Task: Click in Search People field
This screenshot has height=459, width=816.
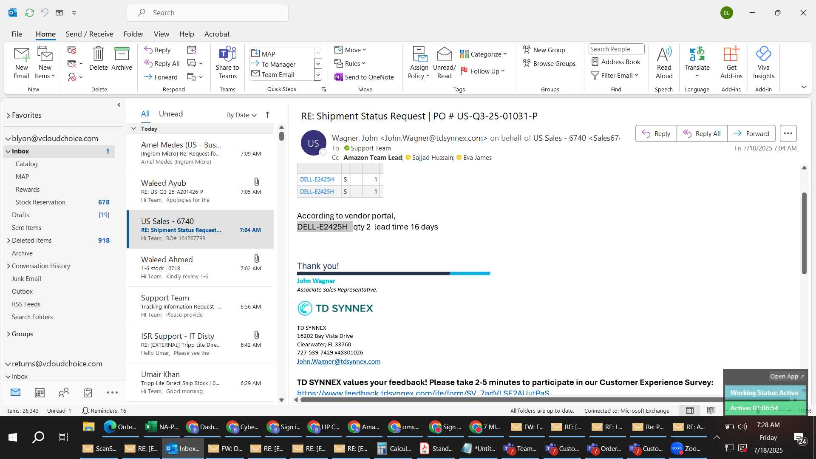Action: pyautogui.click(x=616, y=49)
